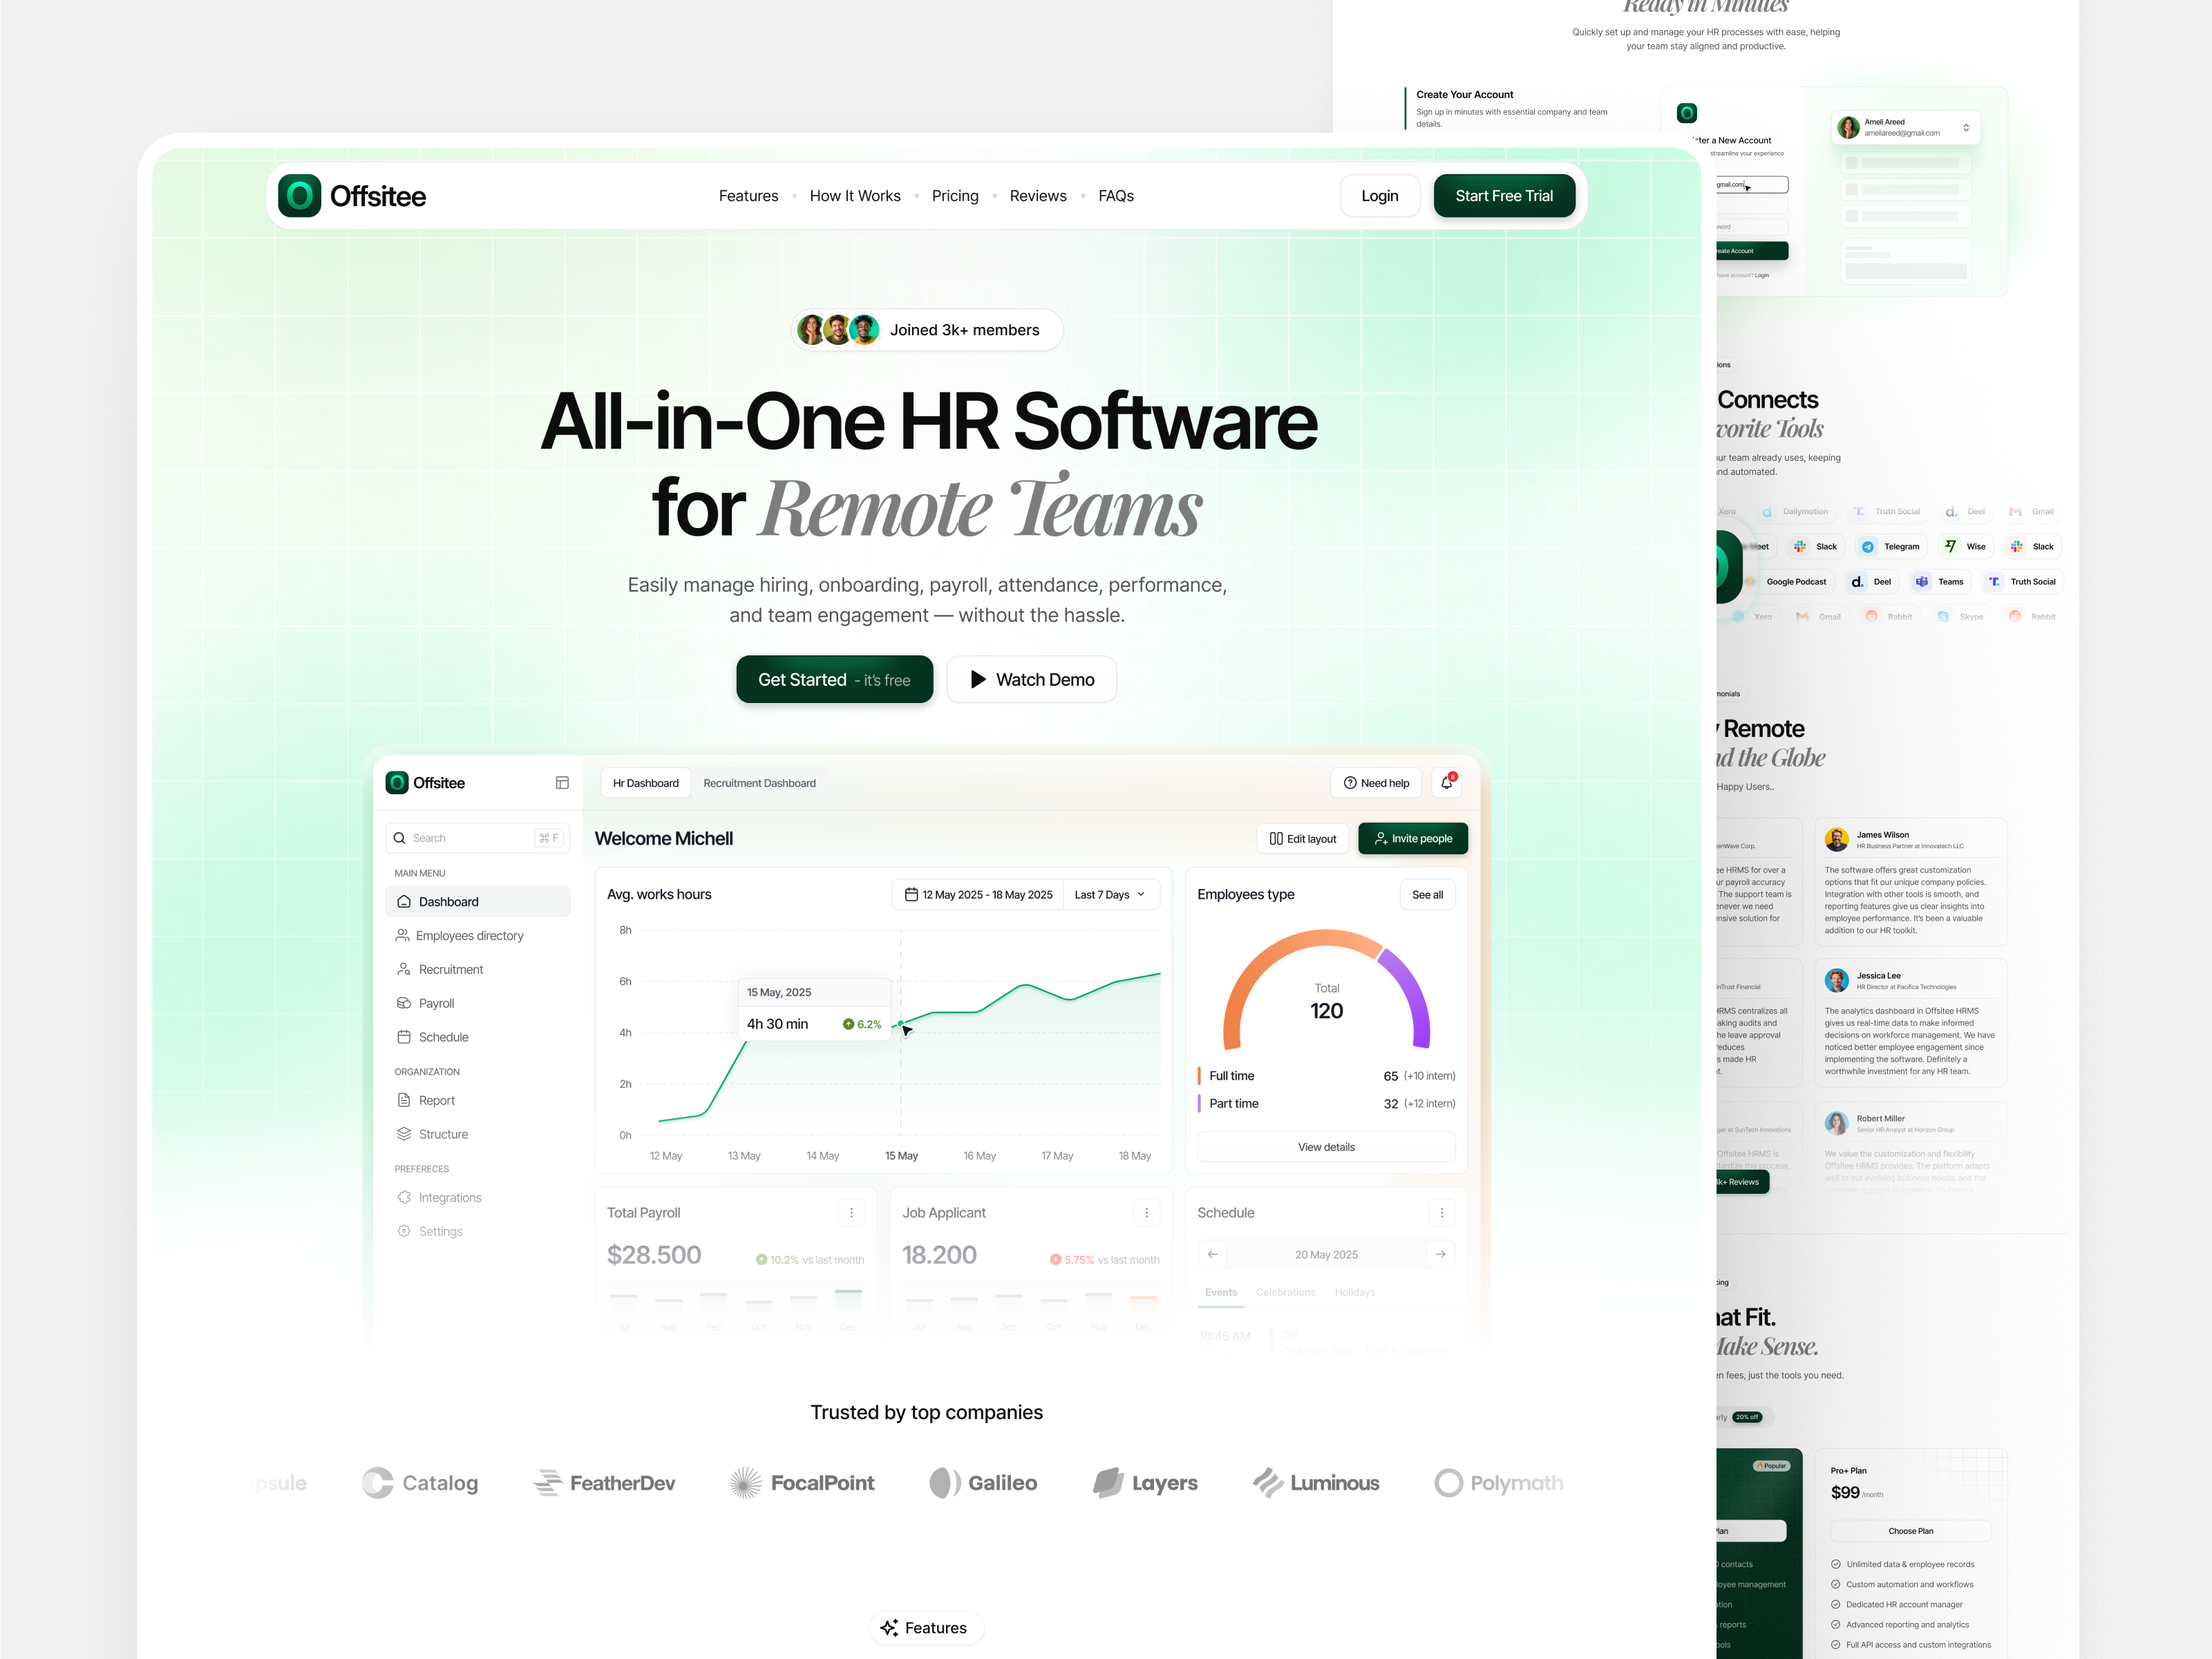The image size is (2212, 1659).
Task: Collapse the sidebar using the panel icon
Action: [563, 782]
